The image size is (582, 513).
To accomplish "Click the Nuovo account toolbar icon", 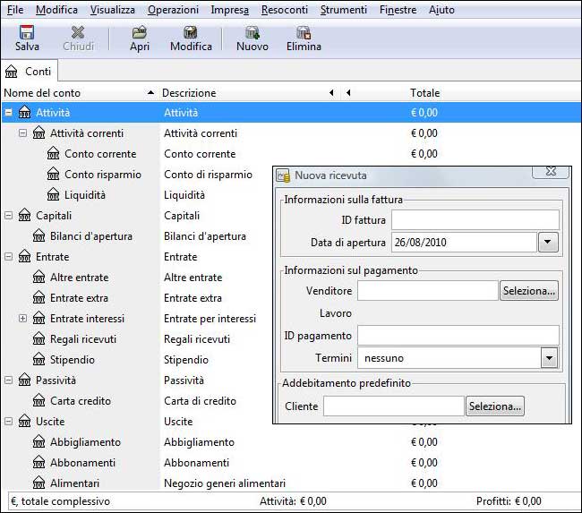I will [x=252, y=32].
